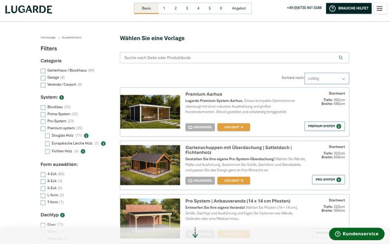Go to step 1 tab
This screenshot has width=390, height=244.
click(164, 8)
